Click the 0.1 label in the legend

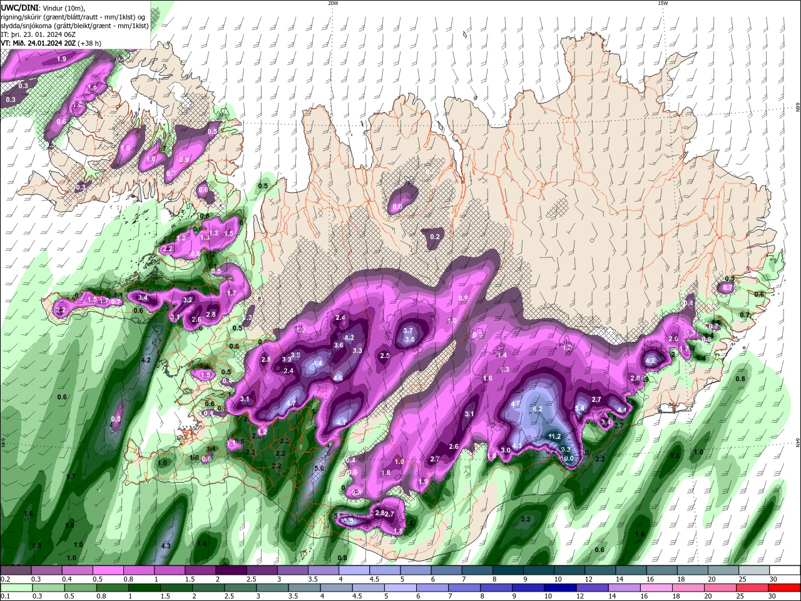pos(5,597)
